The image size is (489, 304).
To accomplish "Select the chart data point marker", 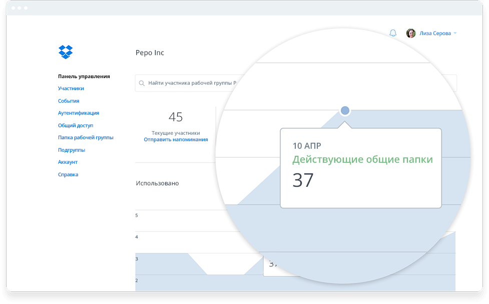I will (x=345, y=109).
